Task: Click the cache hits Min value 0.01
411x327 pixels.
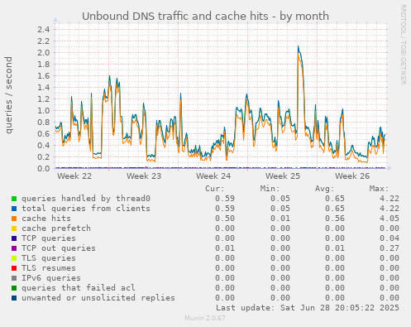Action: coord(280,219)
